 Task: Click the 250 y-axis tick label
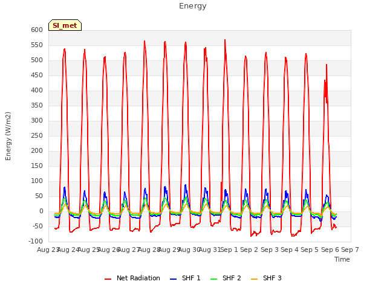point(37,135)
